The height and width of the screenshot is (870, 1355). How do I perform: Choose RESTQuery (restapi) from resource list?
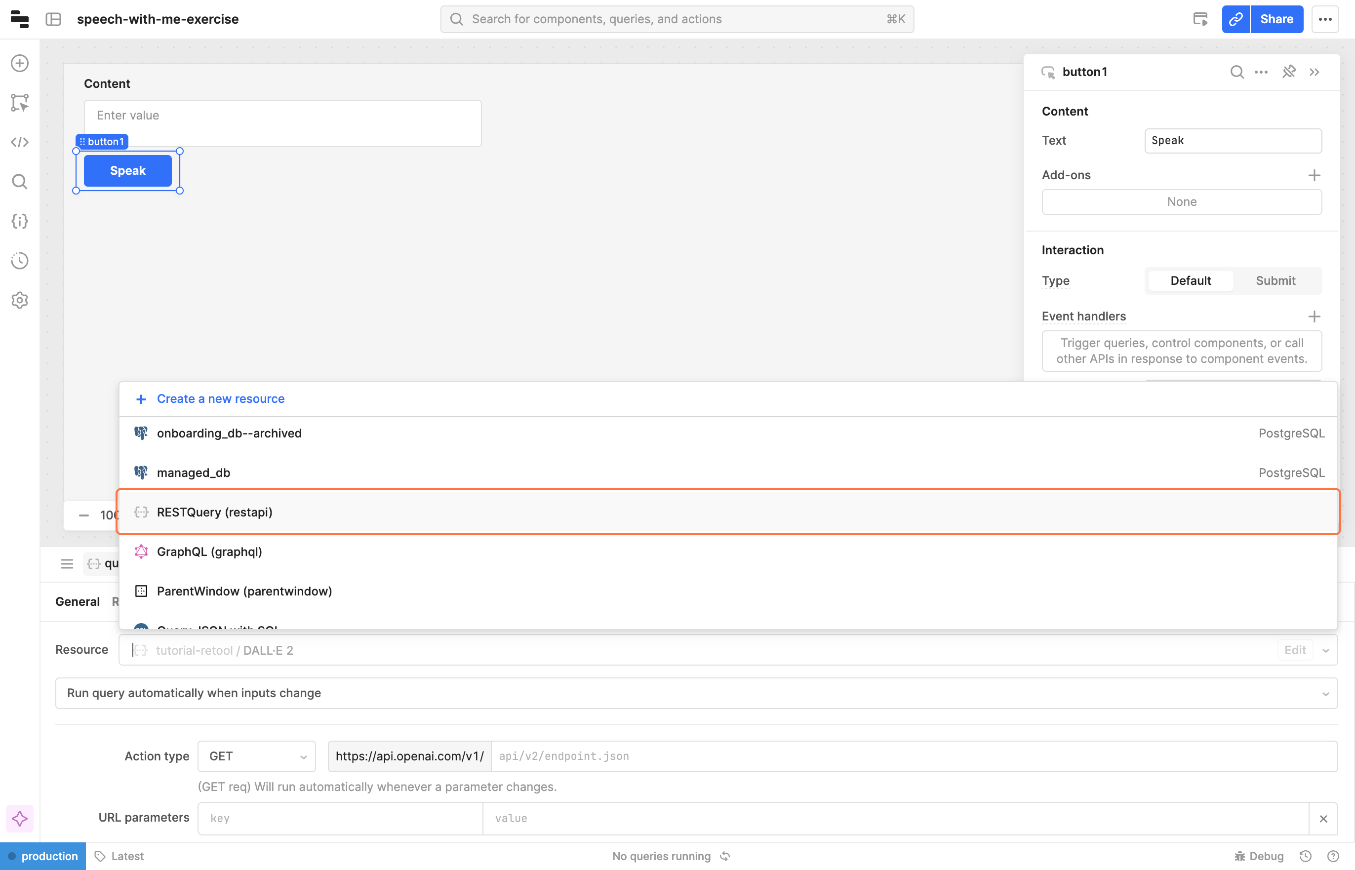215,513
